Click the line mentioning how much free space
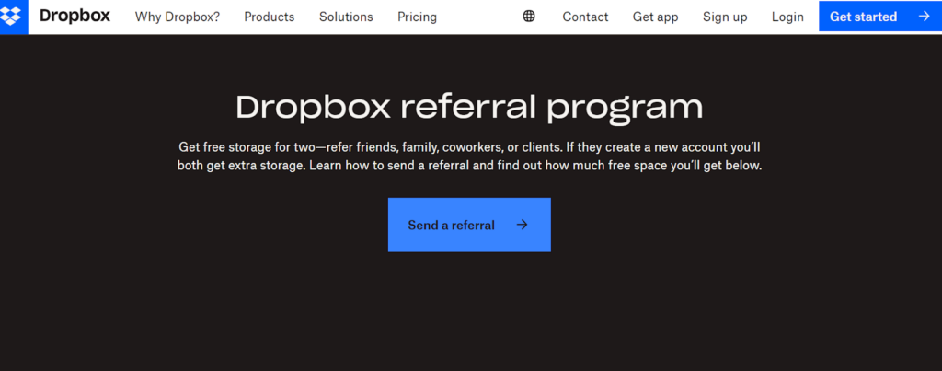This screenshot has width=942, height=371. 469,167
